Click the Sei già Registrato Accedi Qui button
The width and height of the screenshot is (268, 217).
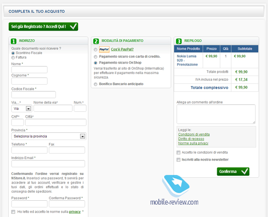pos(44,27)
